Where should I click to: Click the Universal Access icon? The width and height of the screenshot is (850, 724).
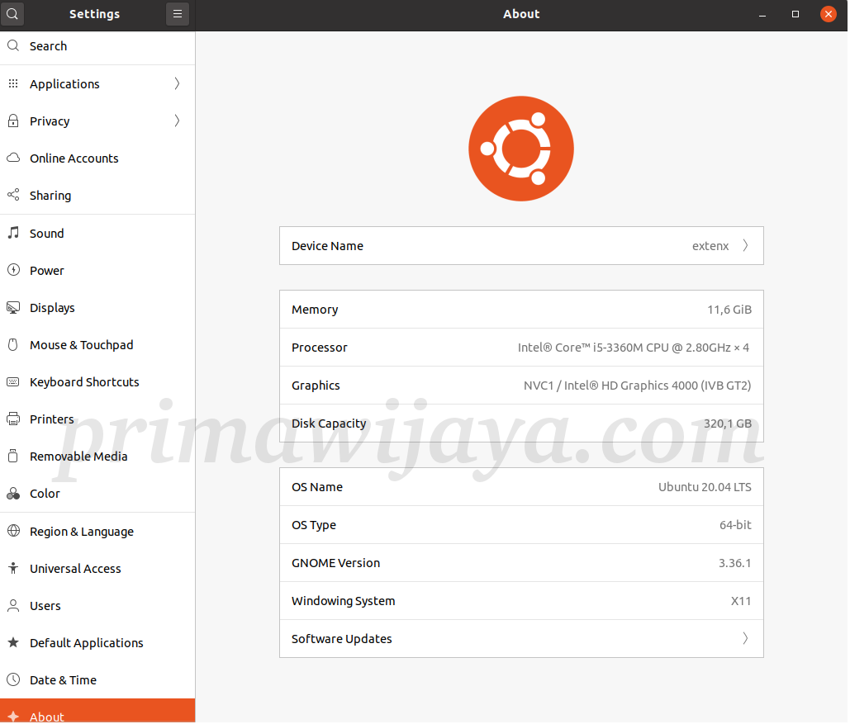12,568
